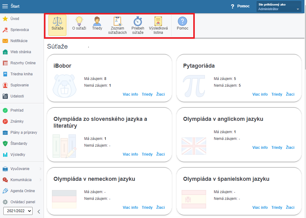Open Ovládací panel gear icon
The image size is (306, 218).
click(5, 202)
